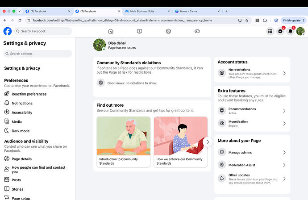Reload the current page
Viewport: 308px width, 200px height.
click(20, 20)
